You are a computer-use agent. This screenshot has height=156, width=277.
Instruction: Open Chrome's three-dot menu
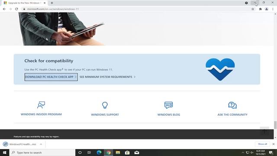(x=273, y=9)
